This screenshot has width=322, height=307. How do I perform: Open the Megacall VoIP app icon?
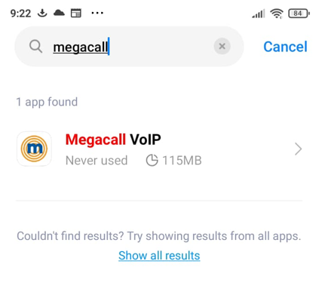click(34, 149)
